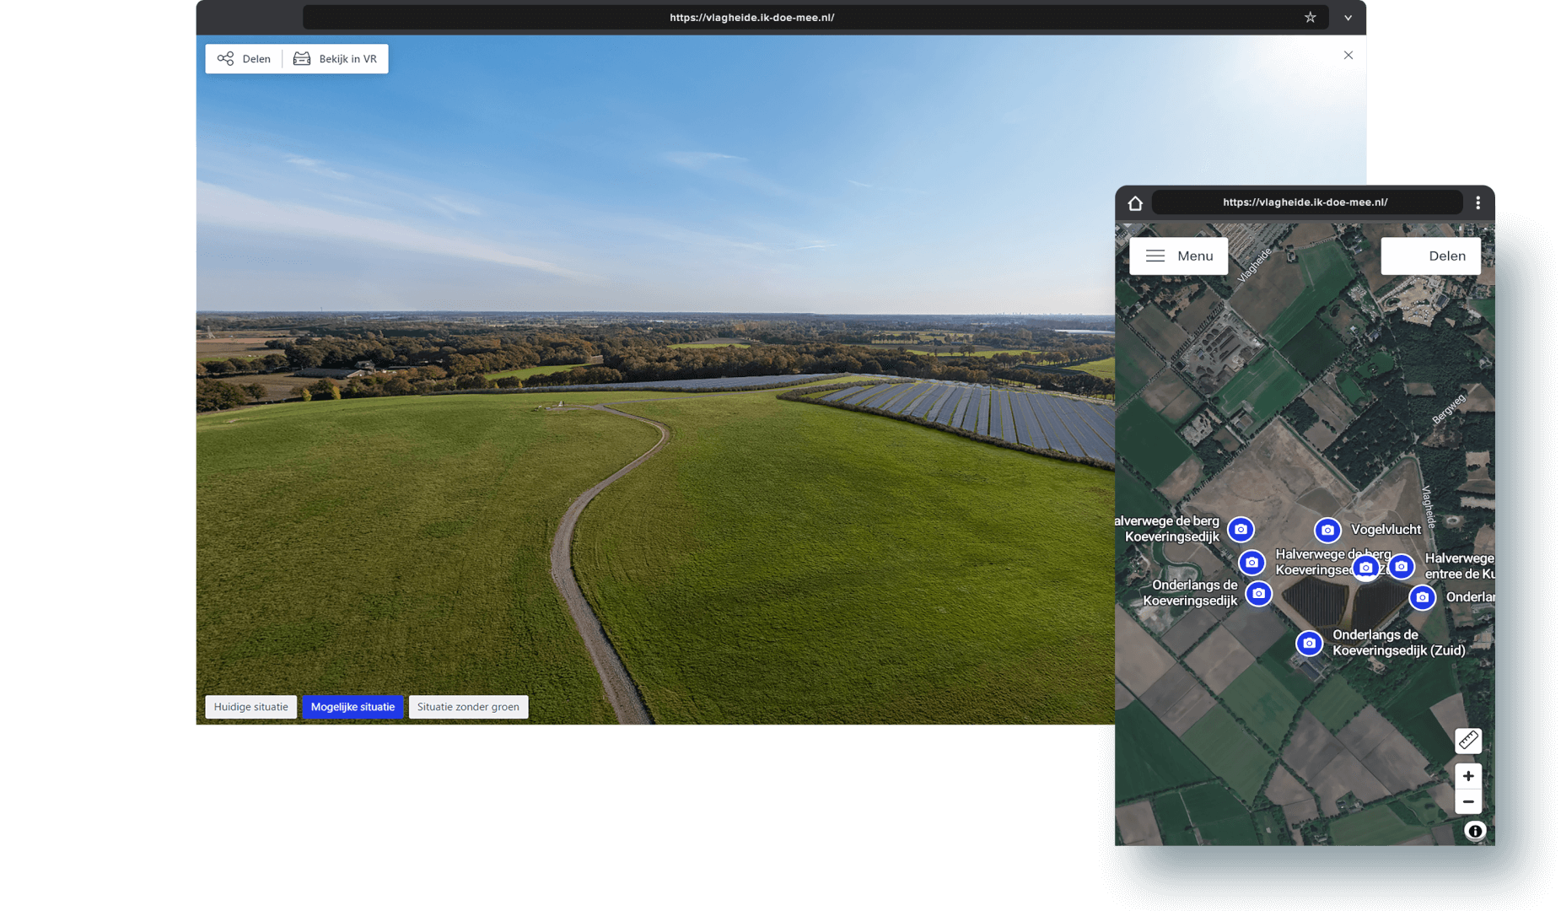The height and width of the screenshot is (911, 1561).
Task: Activate the ruler measure tool
Action: (1467, 741)
